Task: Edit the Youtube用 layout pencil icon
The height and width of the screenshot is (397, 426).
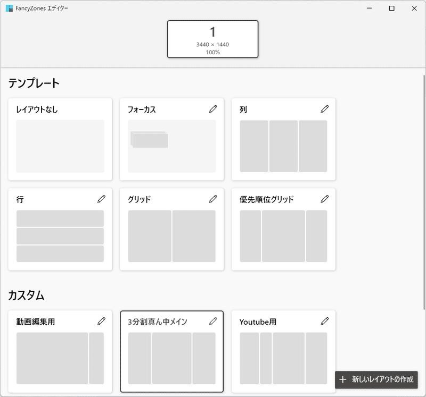Action: click(325, 322)
